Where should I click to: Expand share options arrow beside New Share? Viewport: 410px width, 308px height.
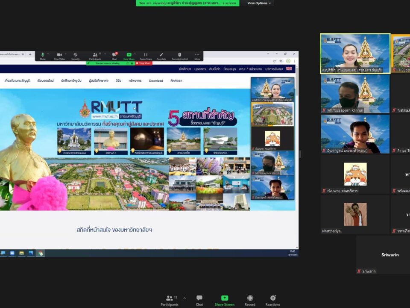point(135,54)
